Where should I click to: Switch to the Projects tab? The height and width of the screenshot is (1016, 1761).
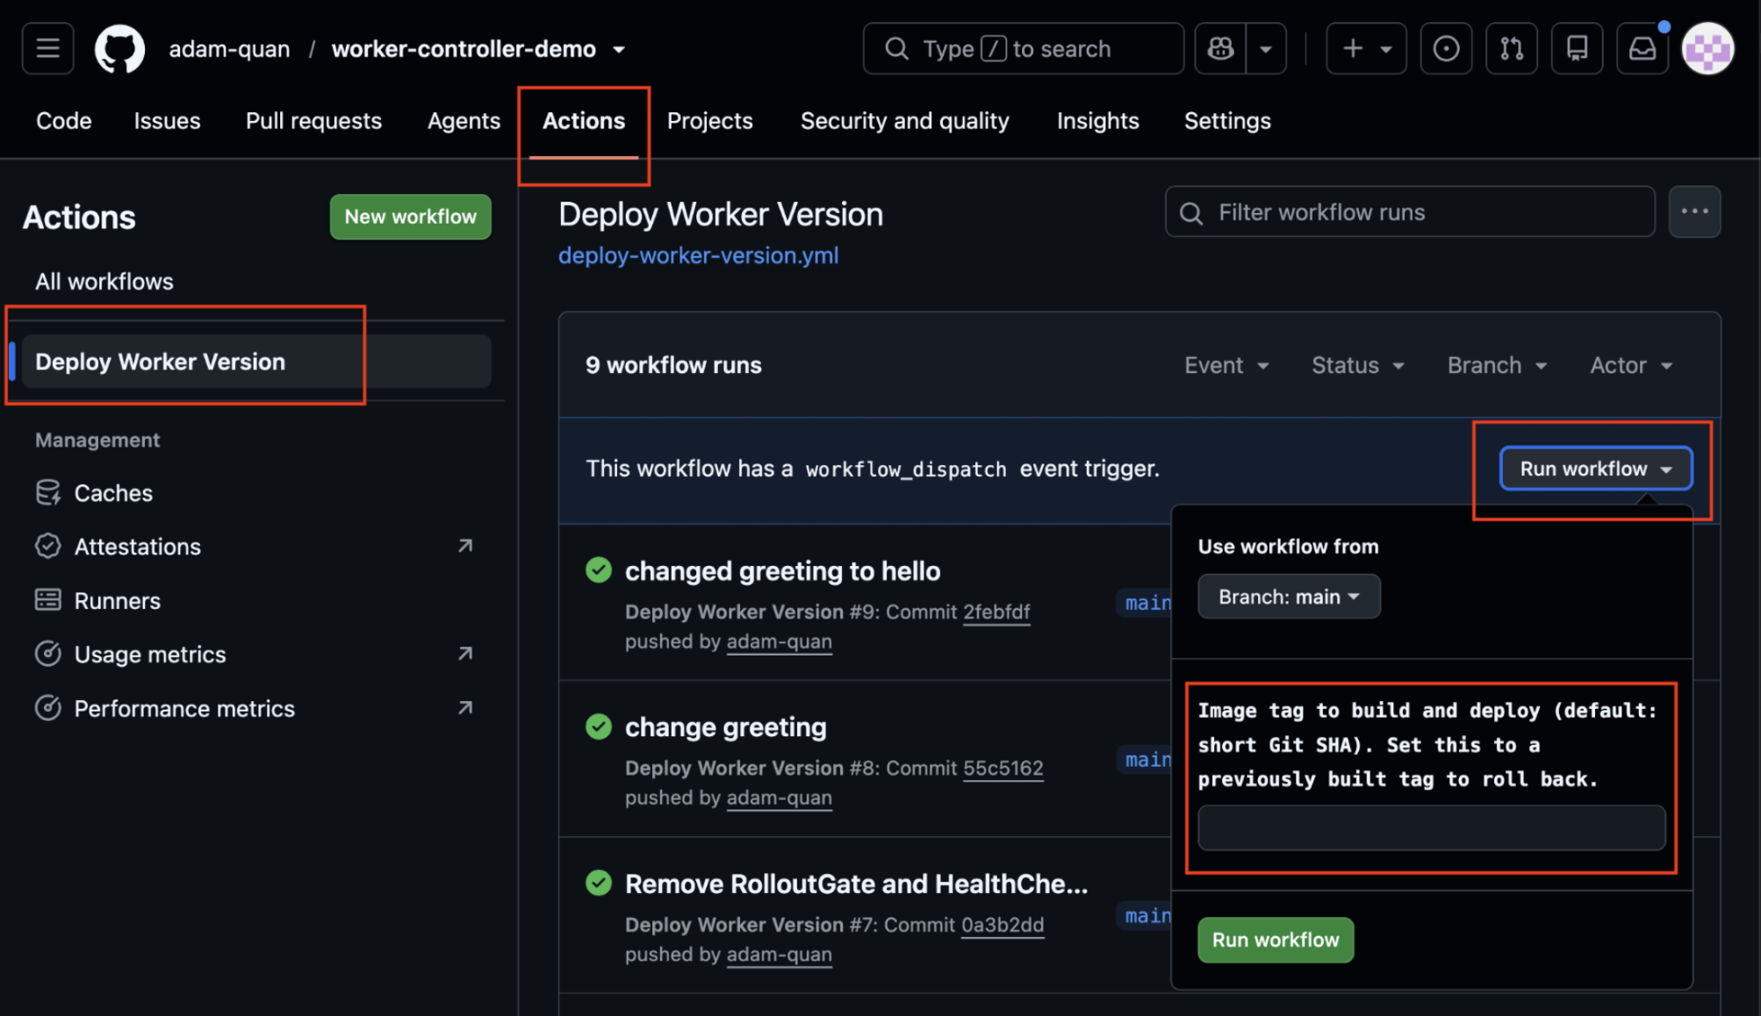pos(709,120)
